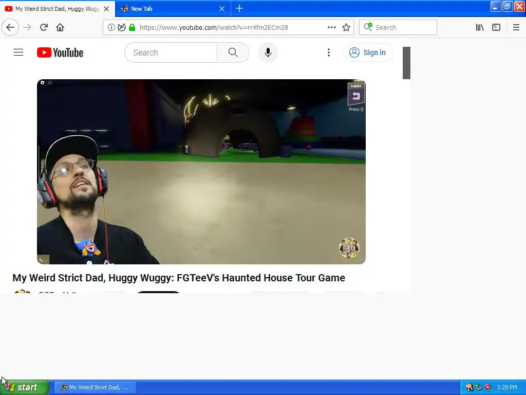Click the browser toolbar Search field
This screenshot has width=526, height=395.
398,27
